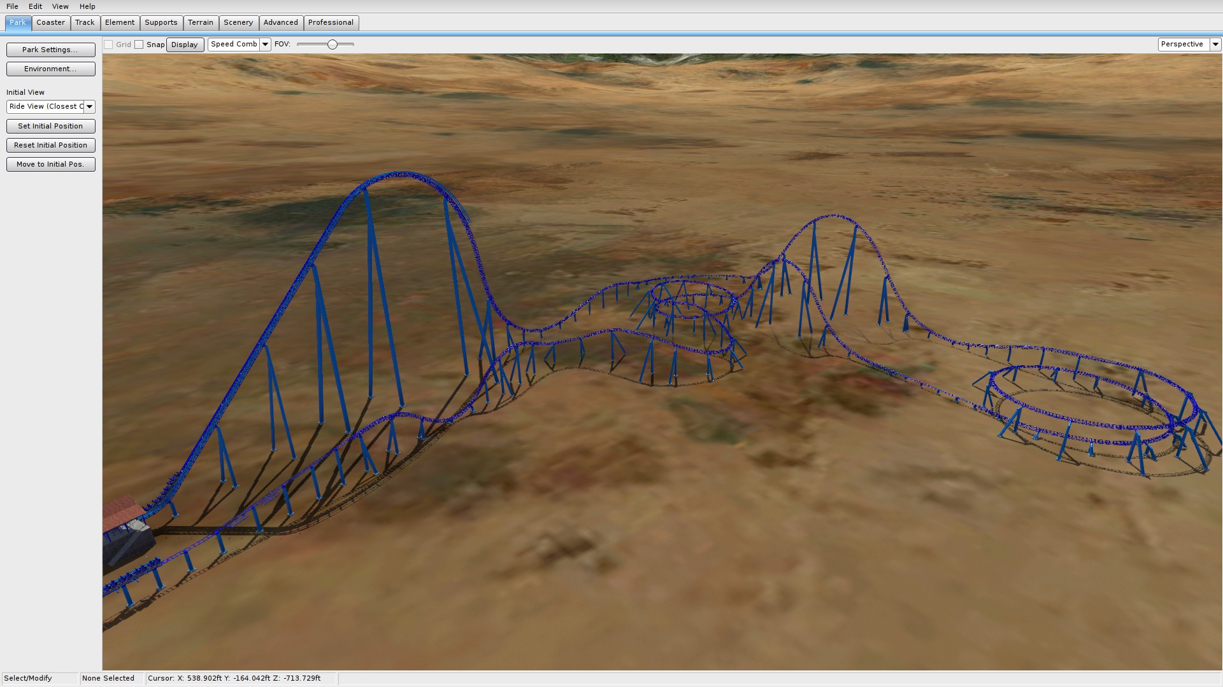
Task: Open the Environment settings
Action: tap(50, 69)
